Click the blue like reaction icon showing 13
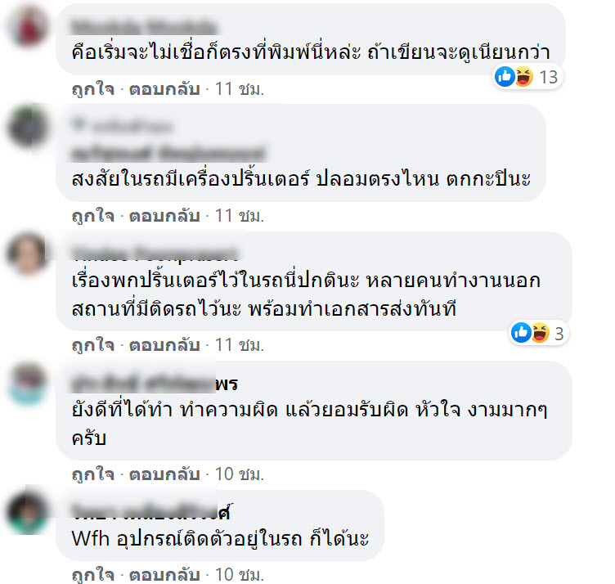Viewport: 615px width, 584px height. coord(505,77)
